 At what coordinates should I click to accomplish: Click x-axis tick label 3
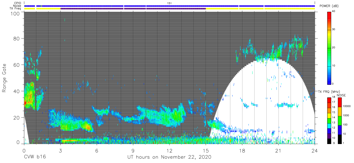coord(60,150)
